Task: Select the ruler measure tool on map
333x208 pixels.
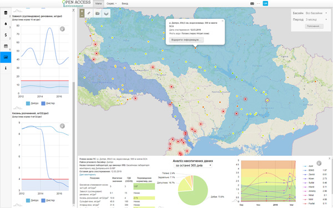Action: [89, 13]
